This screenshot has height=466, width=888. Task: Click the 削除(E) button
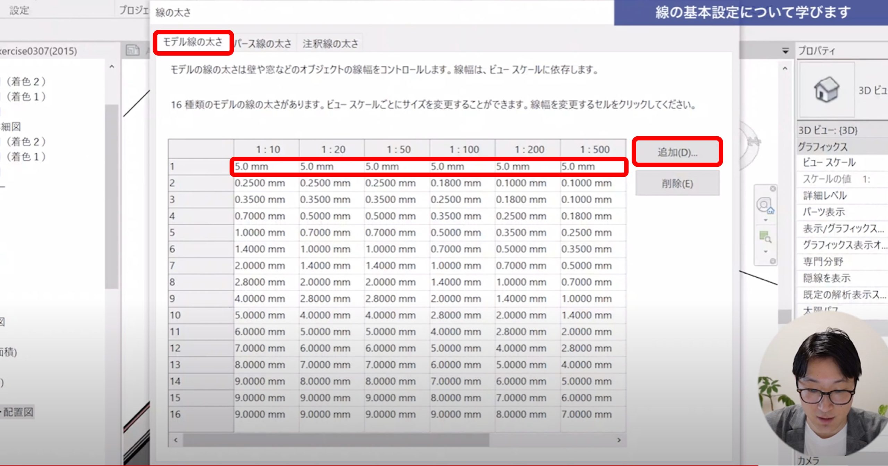pyautogui.click(x=677, y=183)
